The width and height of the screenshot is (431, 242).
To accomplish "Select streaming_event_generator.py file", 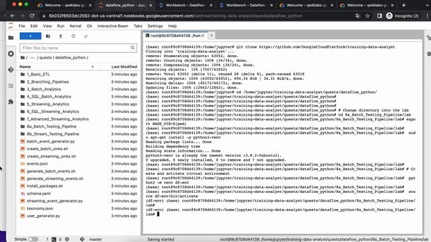I will 55,201.
